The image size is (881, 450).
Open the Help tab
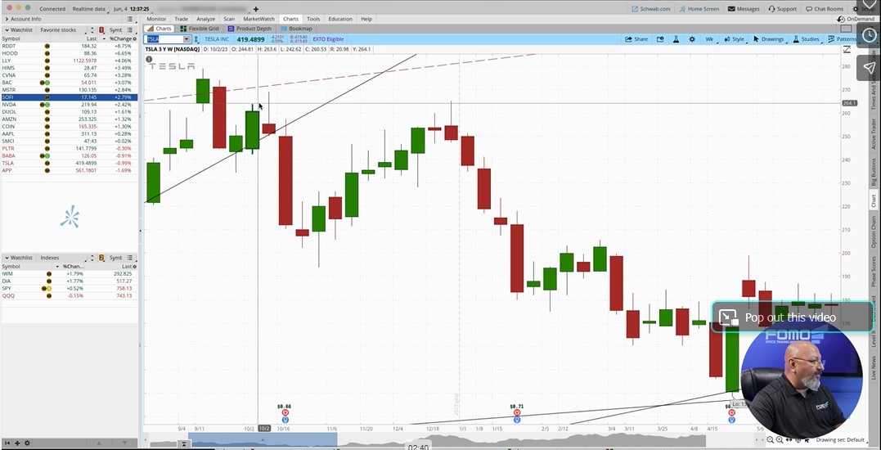[366, 19]
